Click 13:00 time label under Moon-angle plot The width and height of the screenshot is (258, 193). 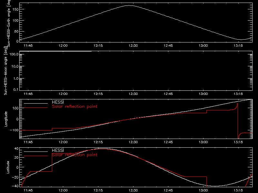tap(203, 94)
